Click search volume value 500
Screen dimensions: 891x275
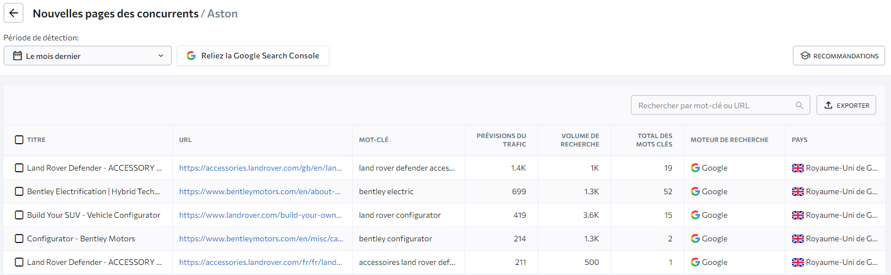592,262
